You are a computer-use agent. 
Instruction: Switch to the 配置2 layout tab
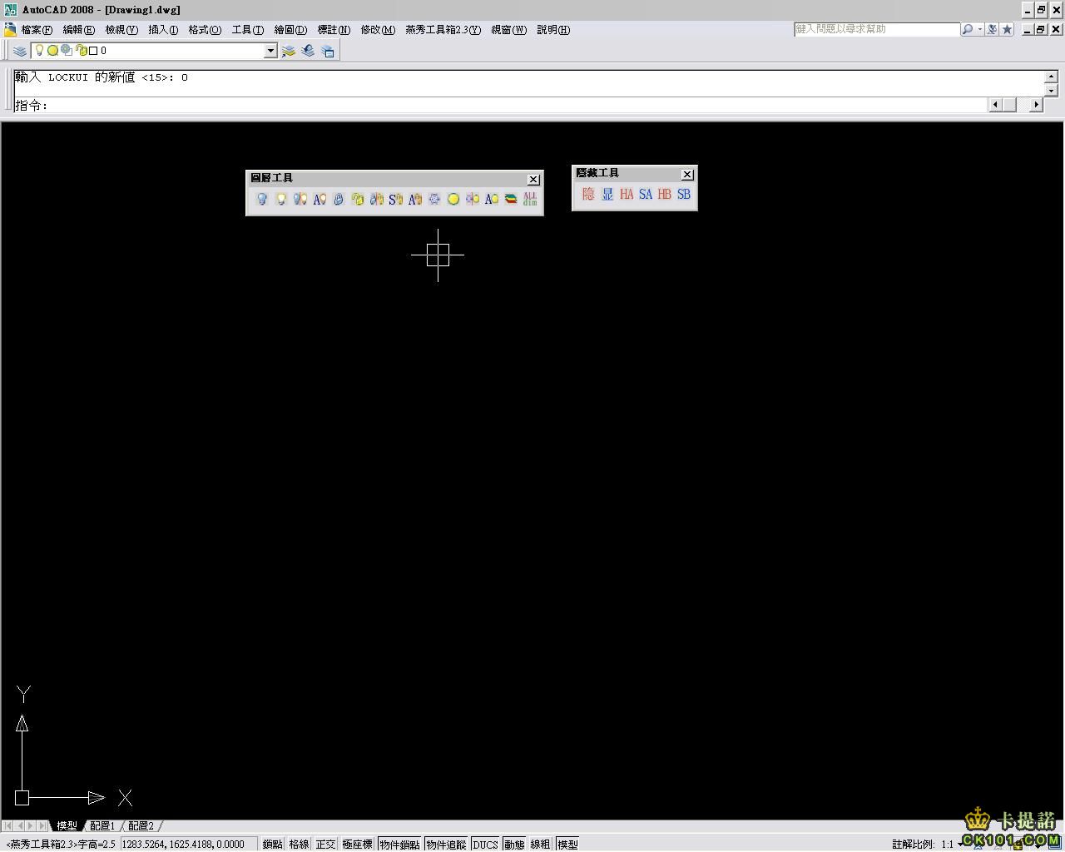point(141,826)
